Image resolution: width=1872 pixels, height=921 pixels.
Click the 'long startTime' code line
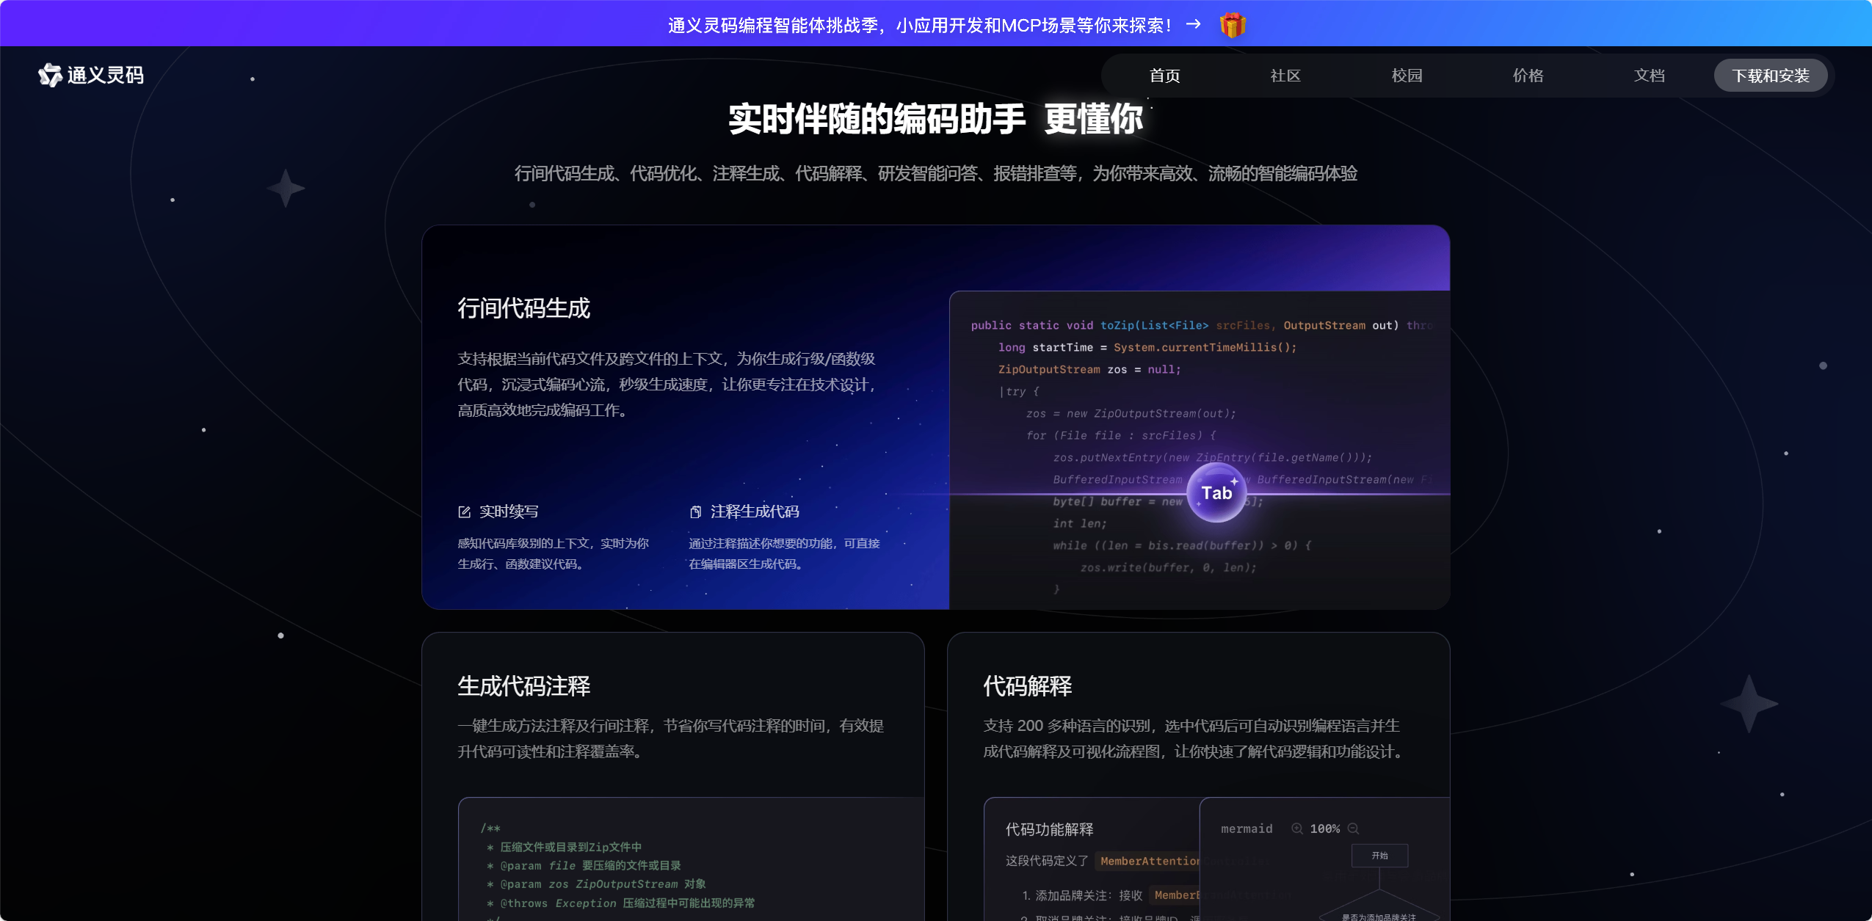tap(1147, 347)
